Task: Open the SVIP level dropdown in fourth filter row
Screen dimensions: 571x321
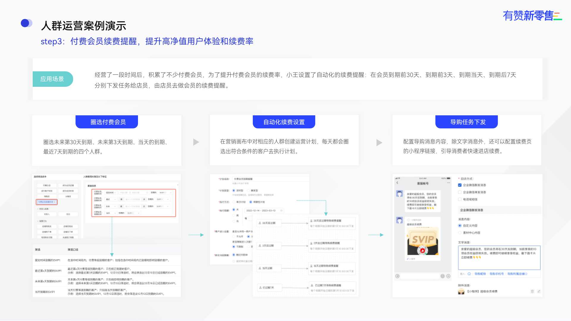Action: 134,213
